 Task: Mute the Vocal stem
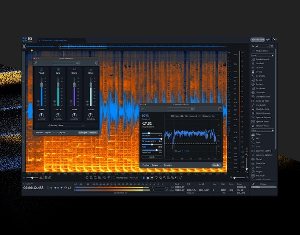pyautogui.click(x=38, y=101)
